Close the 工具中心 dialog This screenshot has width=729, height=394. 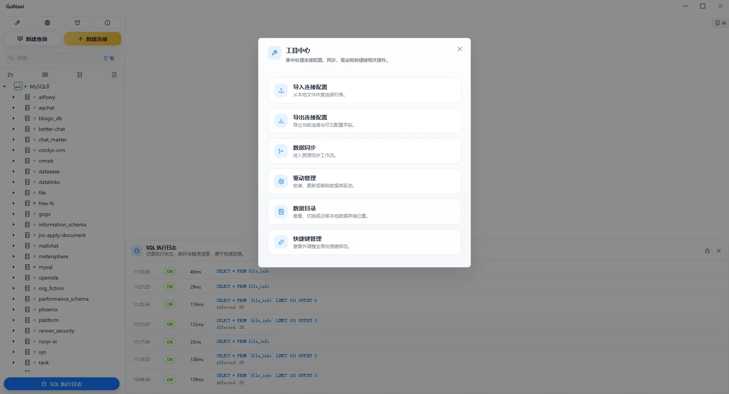(x=460, y=49)
